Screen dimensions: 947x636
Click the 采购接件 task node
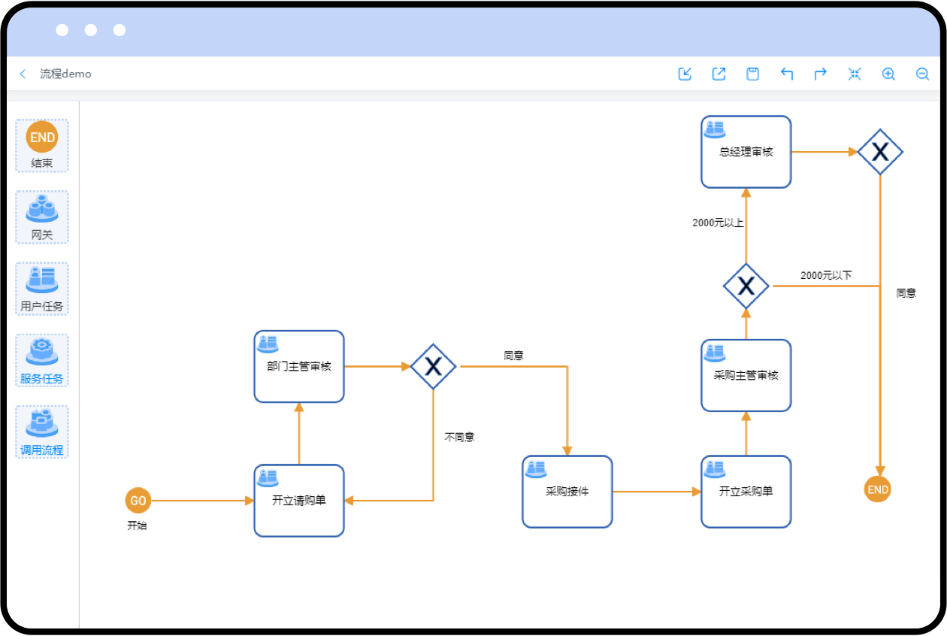(x=567, y=492)
